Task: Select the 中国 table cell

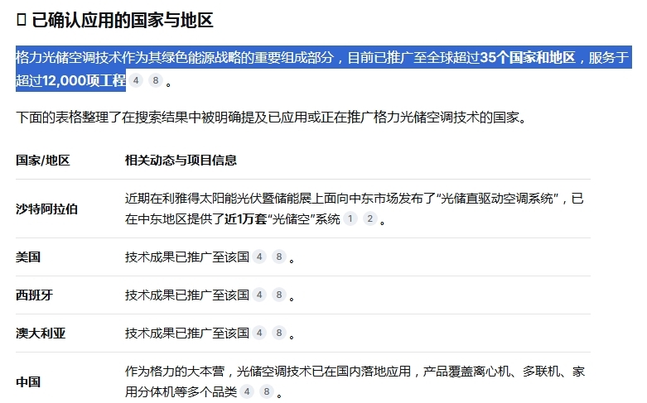Action: click(28, 382)
